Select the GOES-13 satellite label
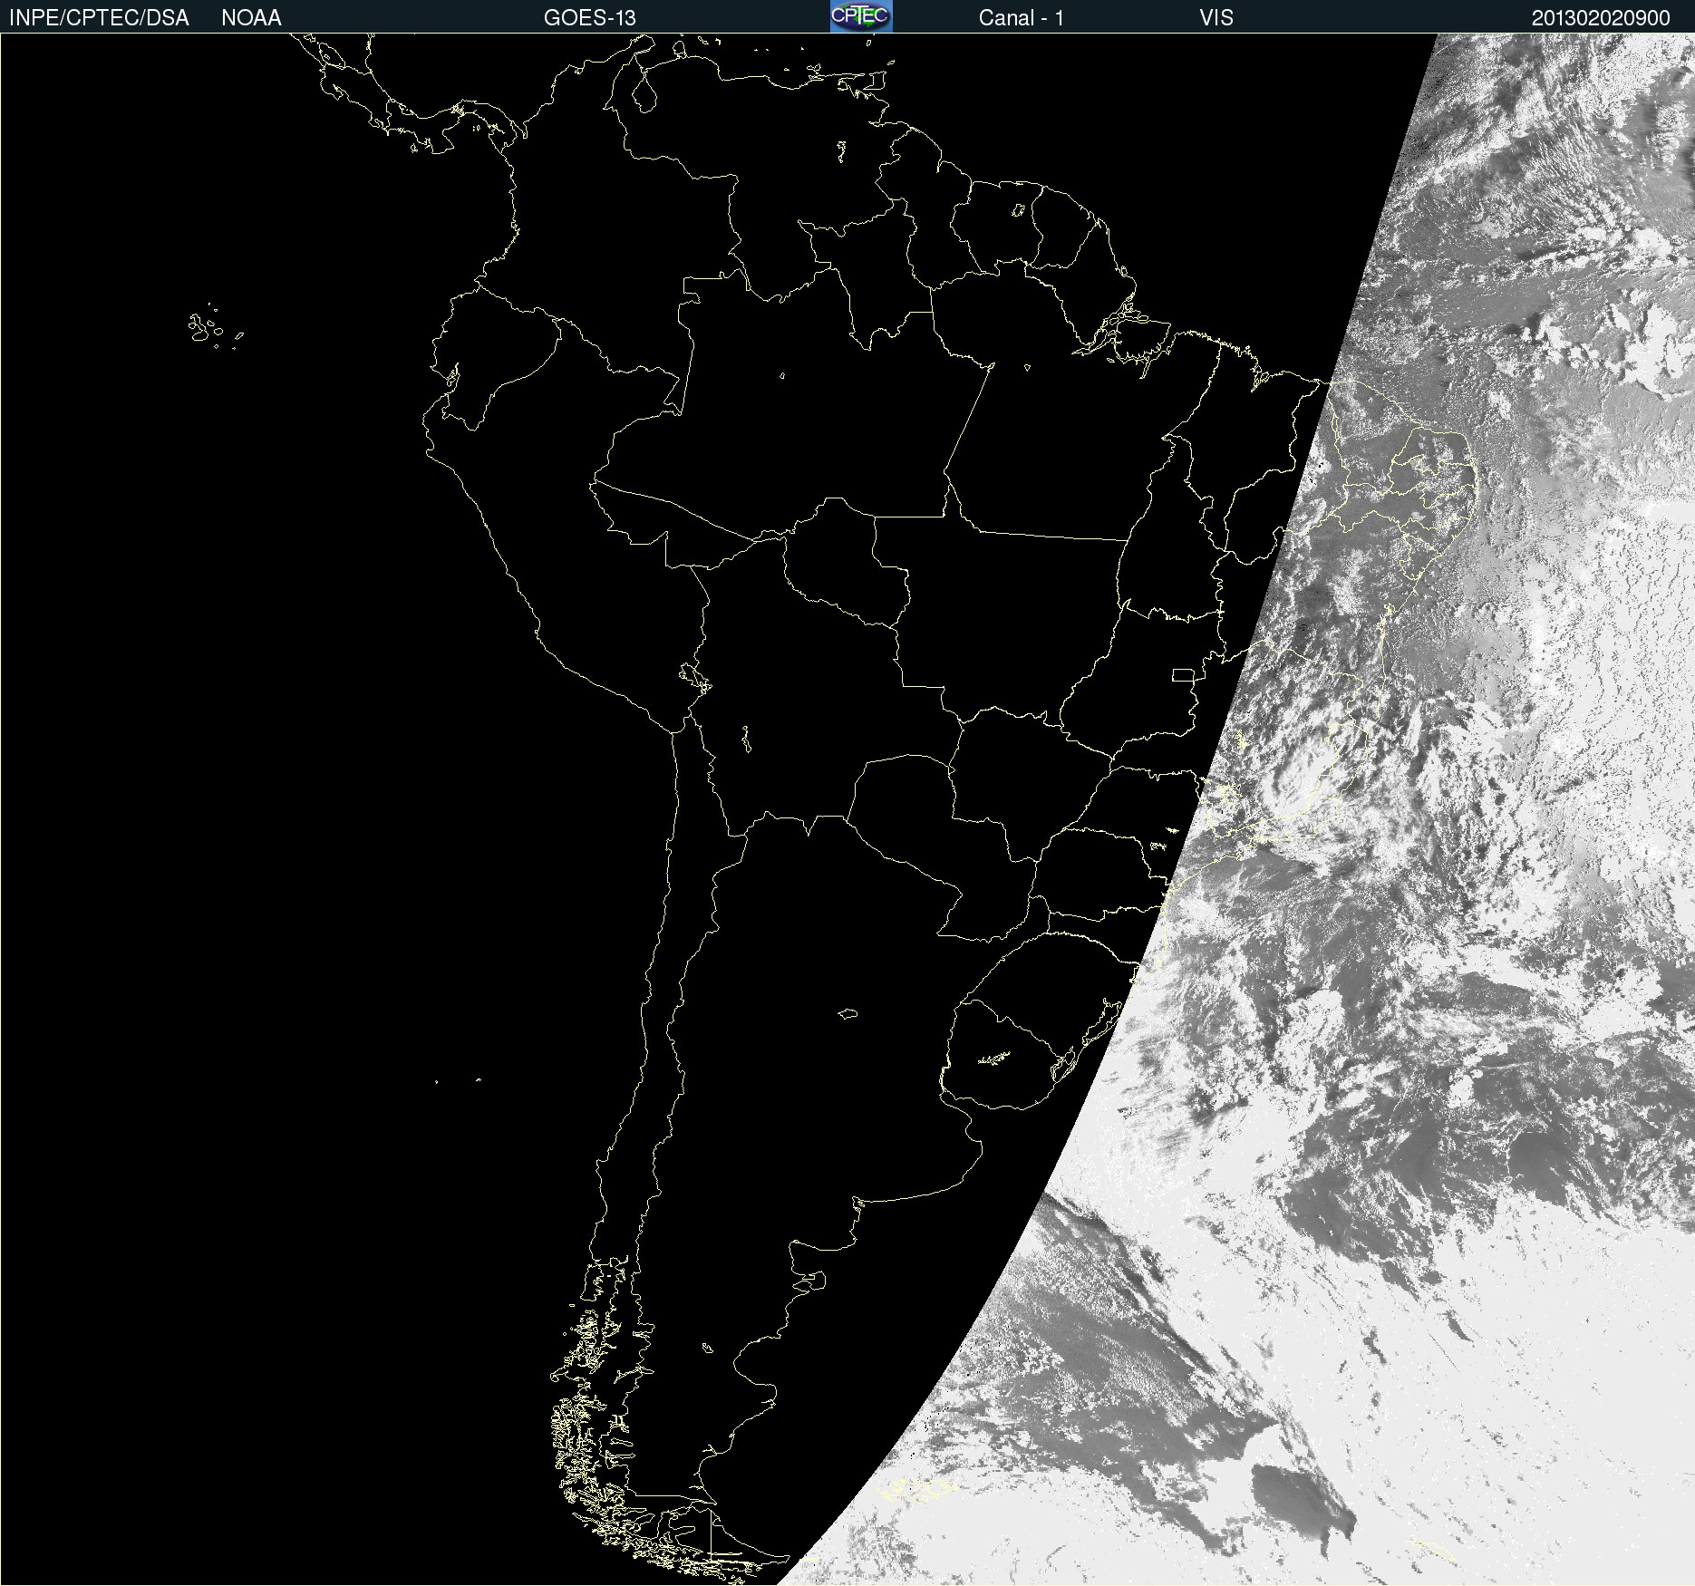The image size is (1695, 1586). coord(590,17)
